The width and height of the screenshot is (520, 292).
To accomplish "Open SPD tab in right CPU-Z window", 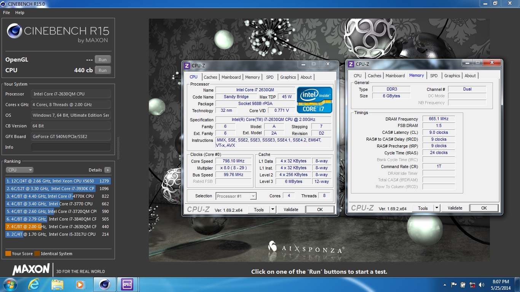I will point(434,76).
